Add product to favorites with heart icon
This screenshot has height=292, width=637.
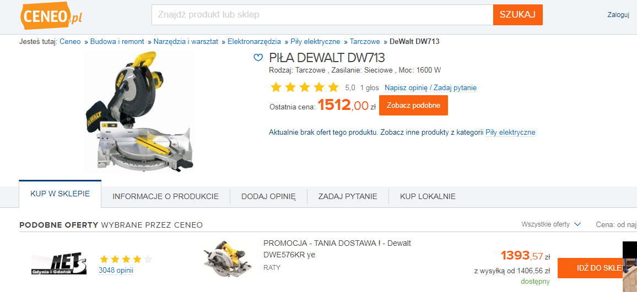[x=258, y=58]
